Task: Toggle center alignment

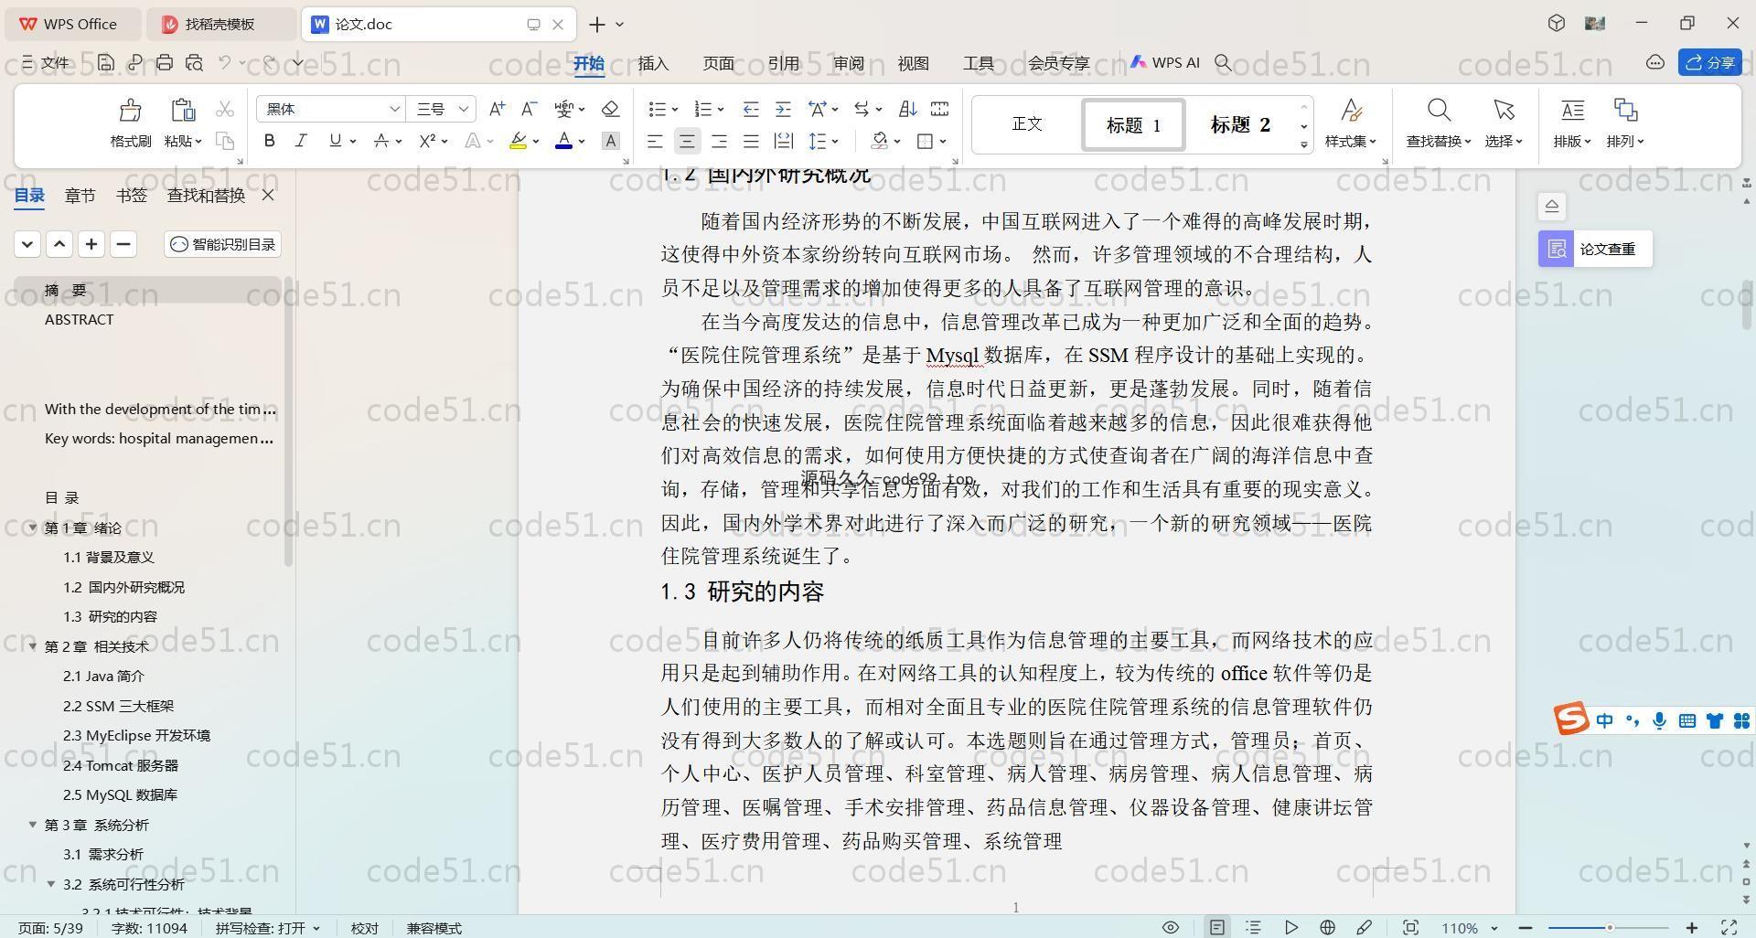Action: pyautogui.click(x=687, y=141)
